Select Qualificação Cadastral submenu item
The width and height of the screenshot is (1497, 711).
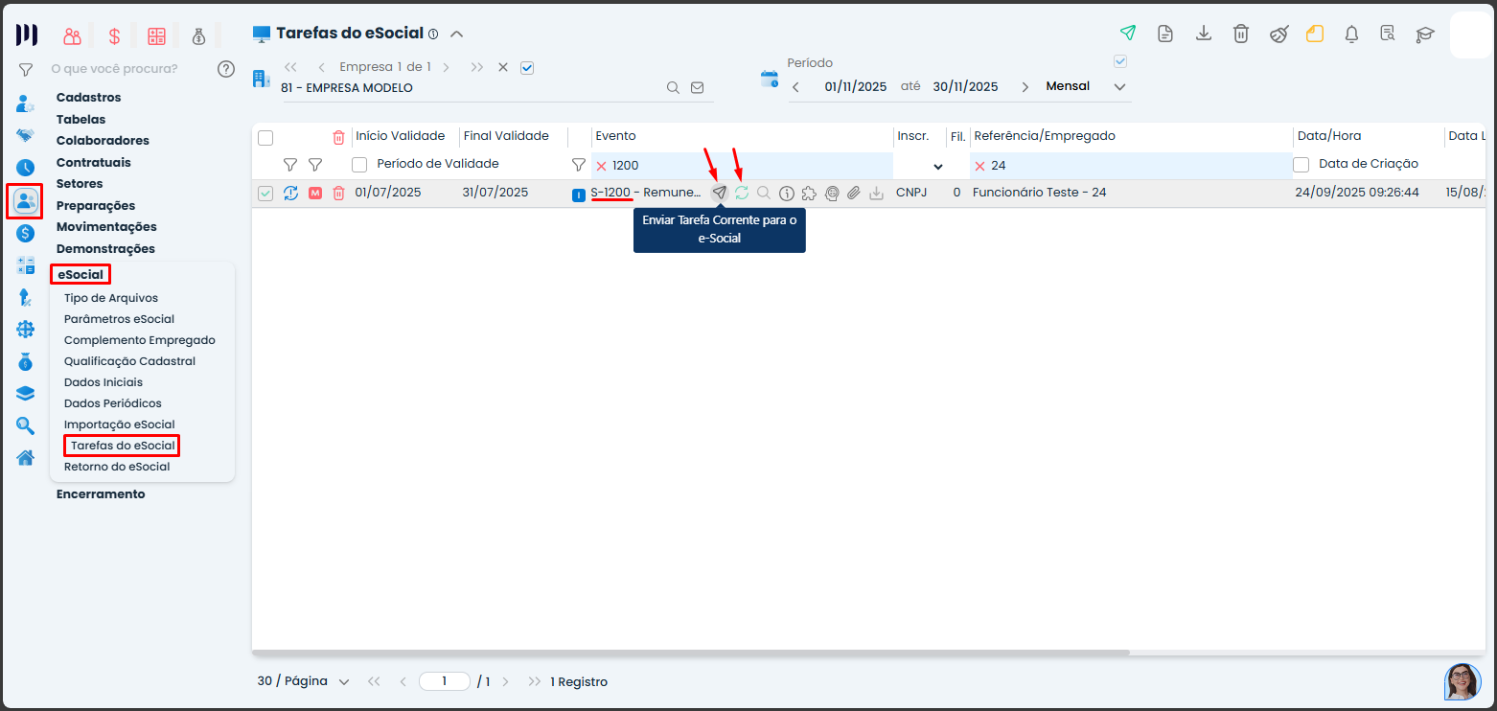[129, 361]
